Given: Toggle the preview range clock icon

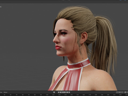Looking at the screenshot, I should [125, 92].
